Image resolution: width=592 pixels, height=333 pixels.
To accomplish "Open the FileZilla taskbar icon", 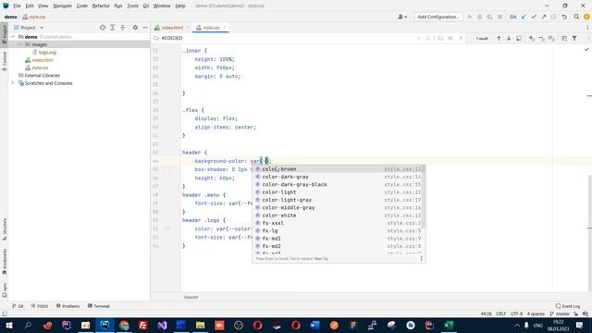I will coord(143,325).
